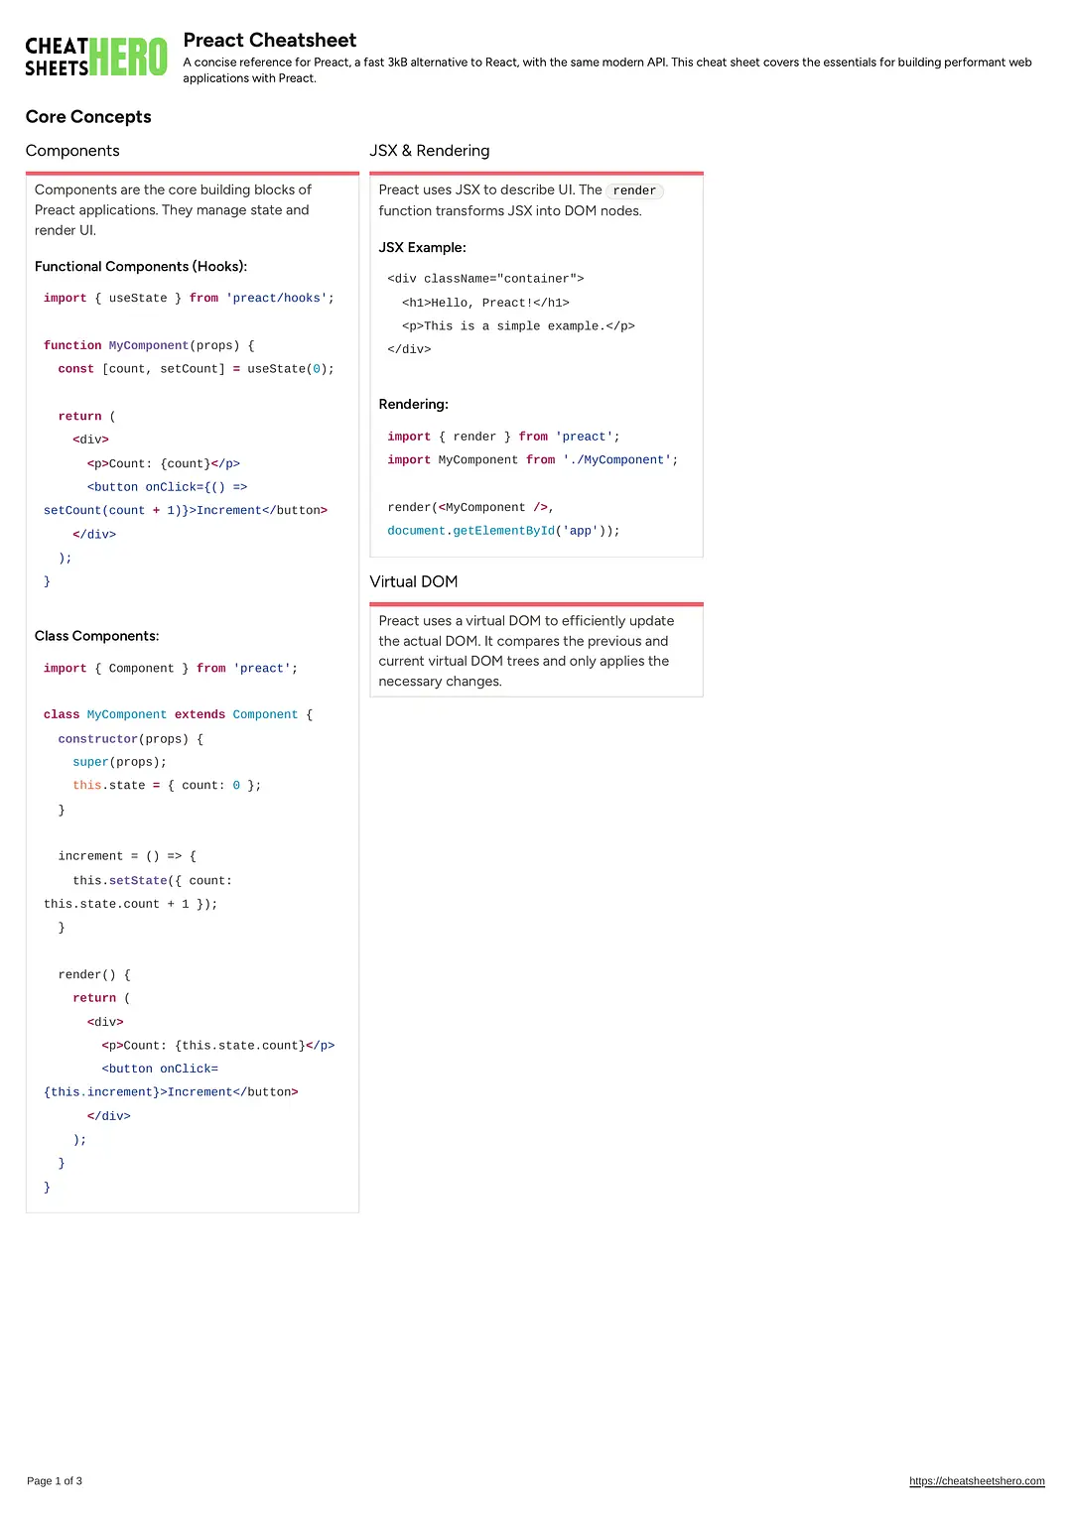This screenshot has height=1514, width=1072.
Task: Click the class MyComponent extends Component line
Action: [178, 715]
